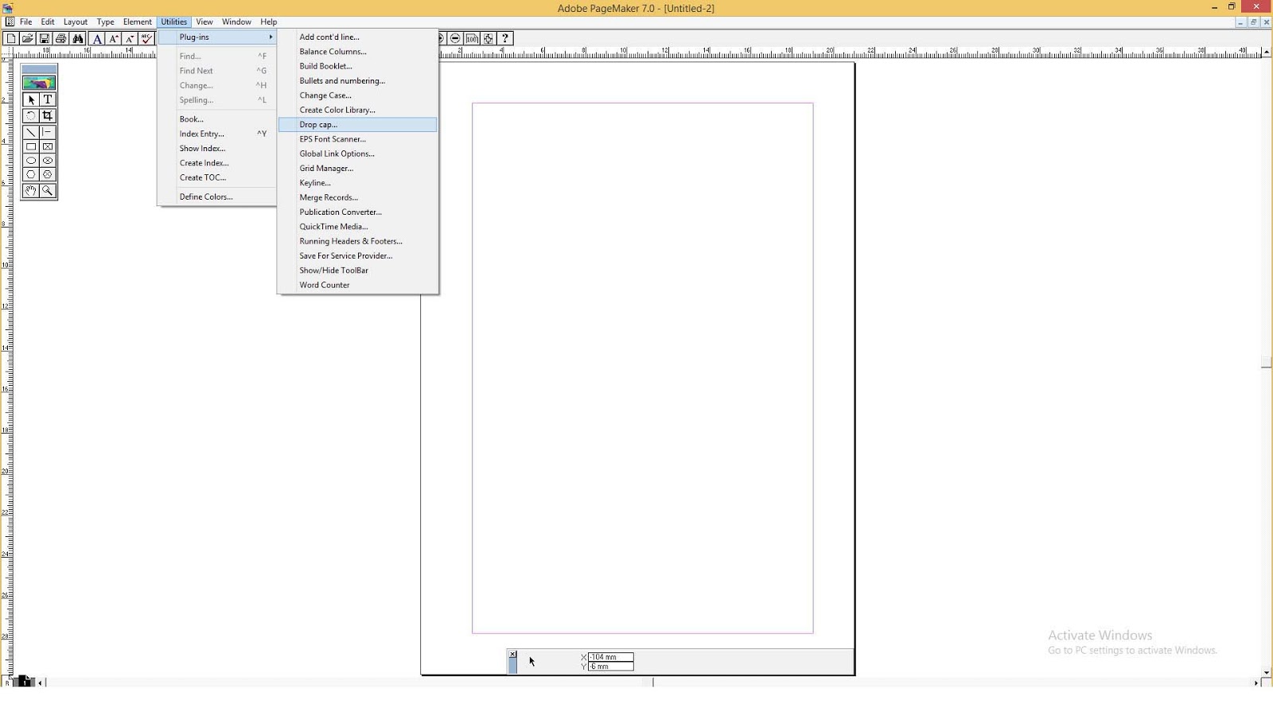Open a publication via the folder icon
Screen dimensions: 1273x716
point(28,38)
